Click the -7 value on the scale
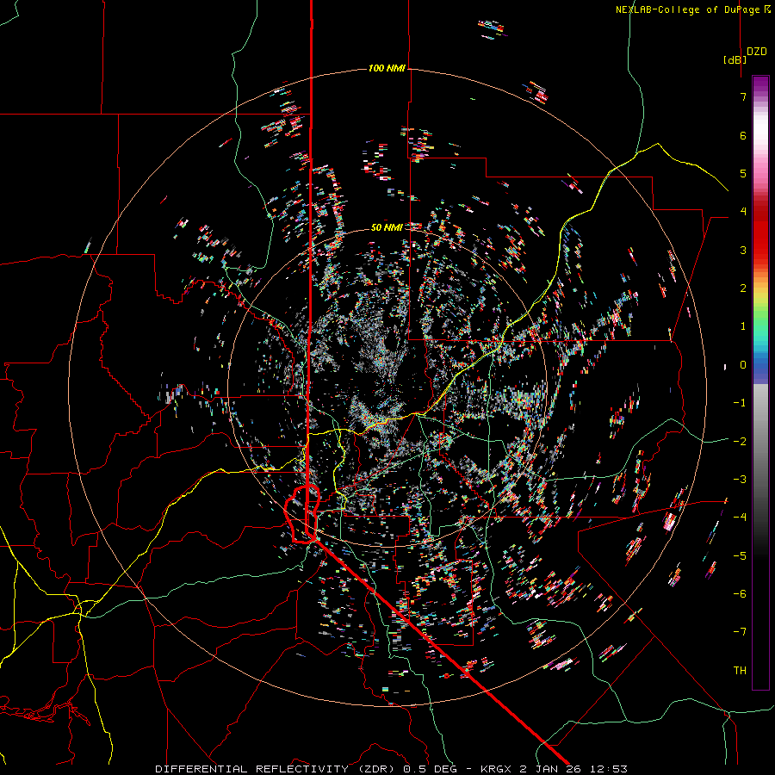Image resolution: width=775 pixels, height=775 pixels. [x=740, y=632]
